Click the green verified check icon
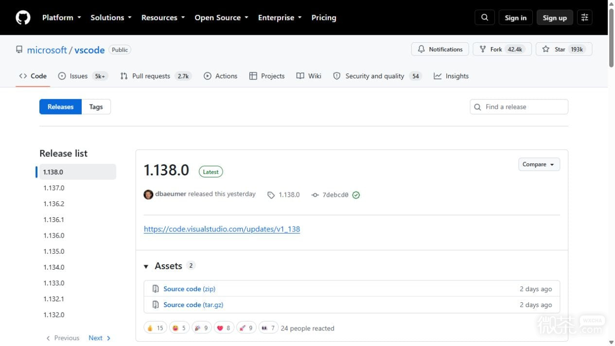Screen dimensions: 615x346 [x=356, y=195]
